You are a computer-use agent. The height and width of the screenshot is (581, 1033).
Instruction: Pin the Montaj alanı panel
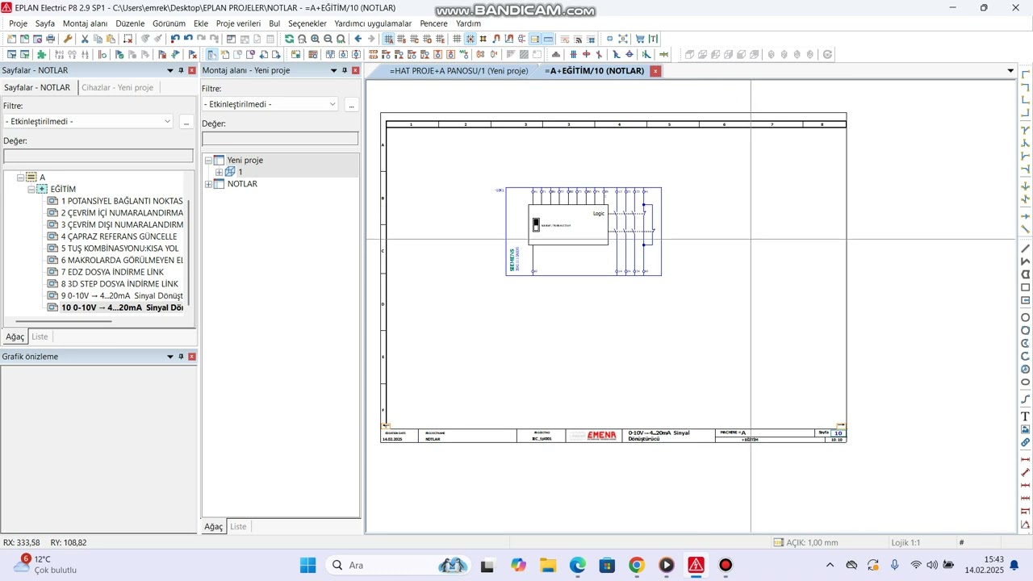[x=345, y=70]
